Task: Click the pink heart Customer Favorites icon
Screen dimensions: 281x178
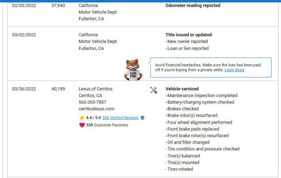Action: [82, 125]
